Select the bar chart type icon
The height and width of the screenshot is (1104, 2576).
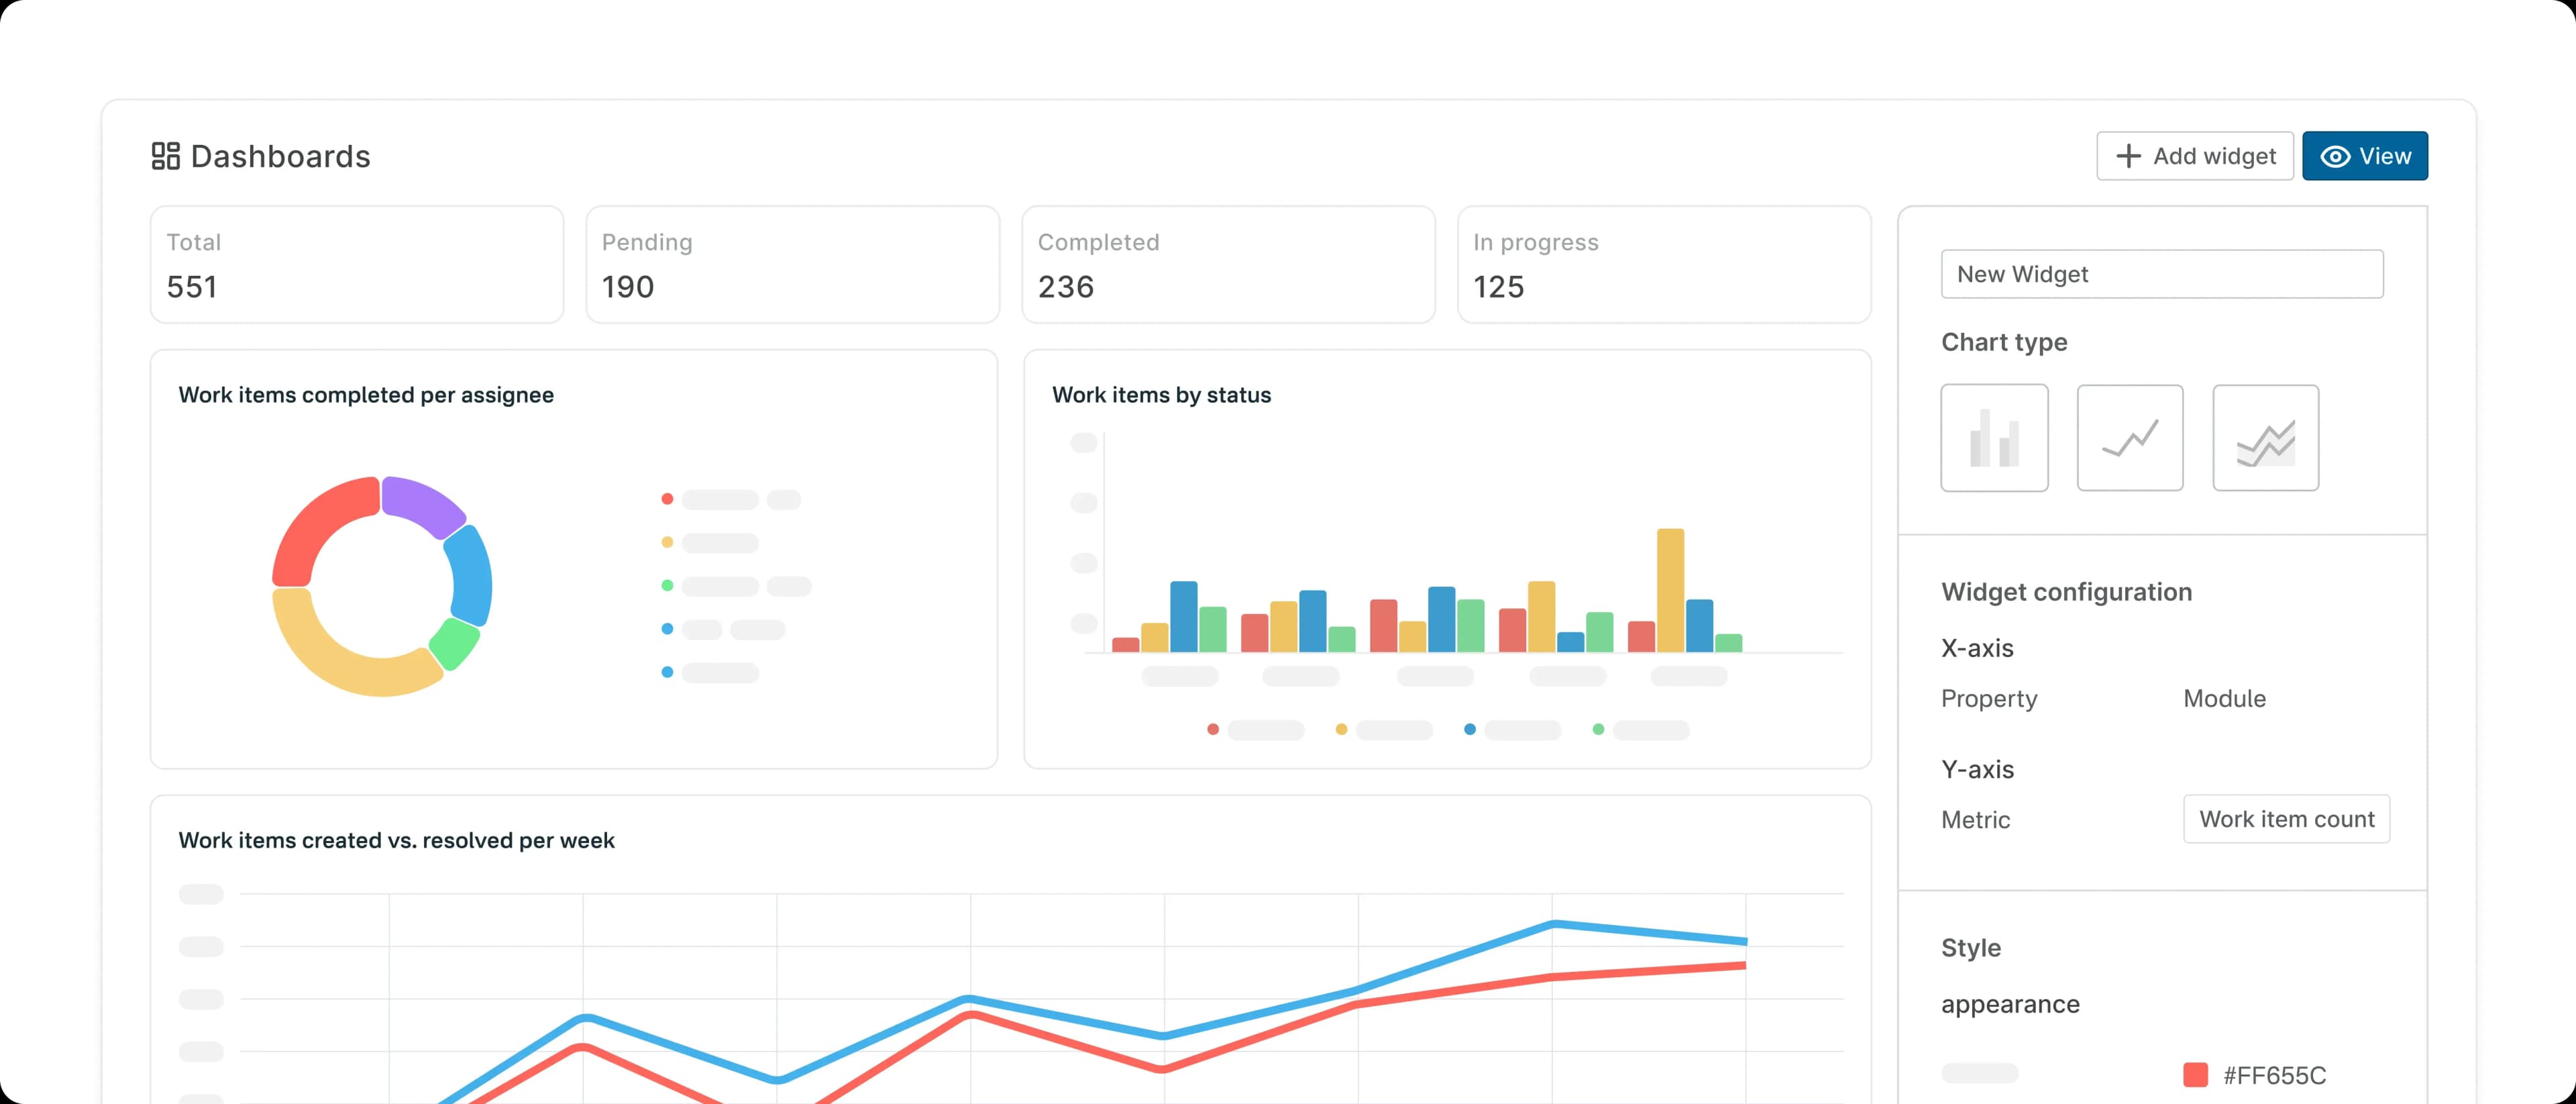(1994, 437)
